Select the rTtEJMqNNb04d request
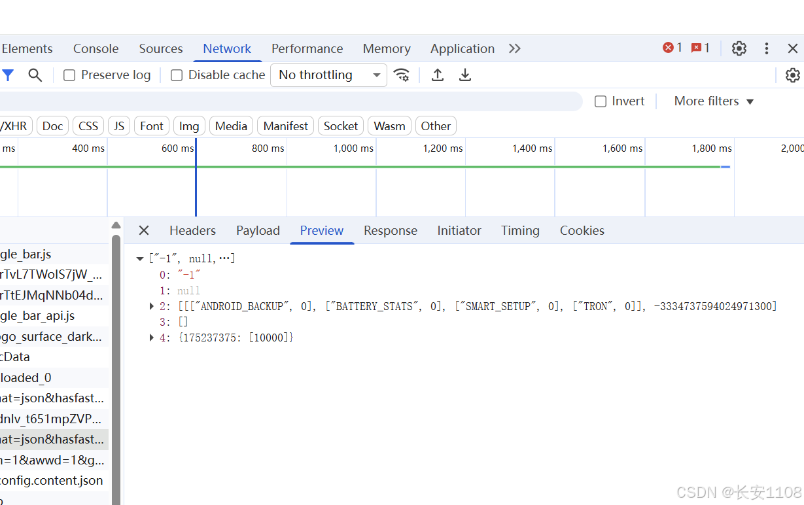804x505 pixels. 54,295
